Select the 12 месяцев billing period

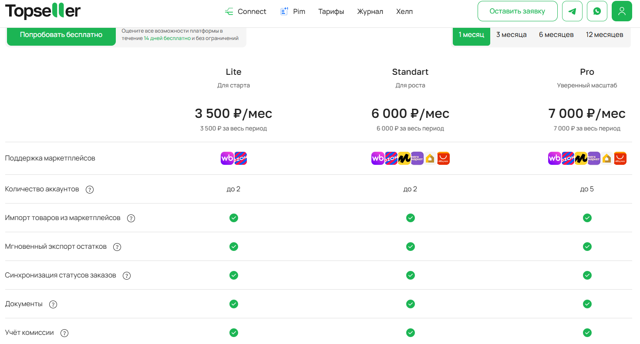click(604, 35)
